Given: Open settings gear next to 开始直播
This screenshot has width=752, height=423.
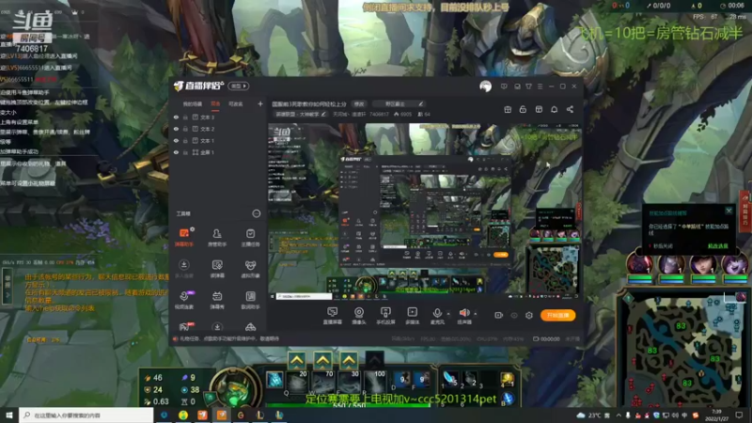Looking at the screenshot, I should click(x=529, y=315).
